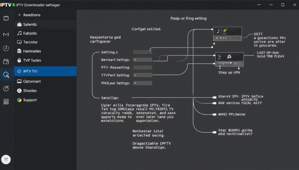Click the colorful Chrome-style icon beside Support
299x170 pixels.
click(19, 100)
